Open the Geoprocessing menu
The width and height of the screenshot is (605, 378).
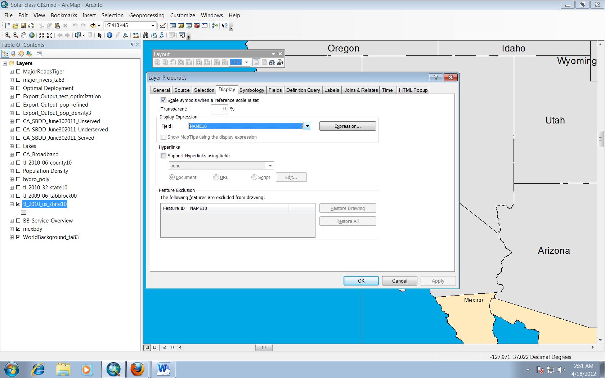click(x=147, y=15)
